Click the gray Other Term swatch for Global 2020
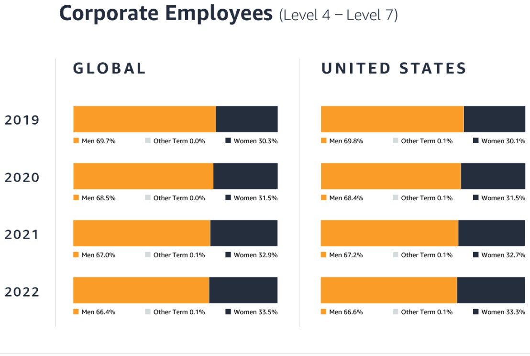Screen dimensions: 530x356 pos(148,198)
